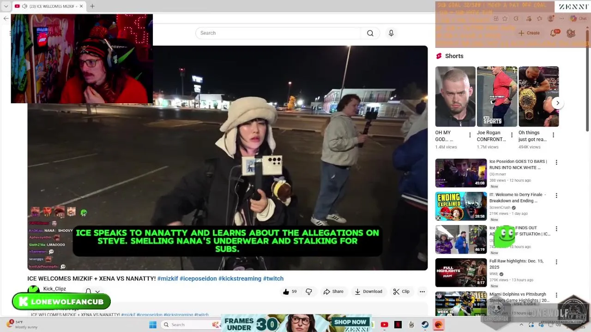Open Windows Start menu
The height and width of the screenshot is (332, 591).
153,325
